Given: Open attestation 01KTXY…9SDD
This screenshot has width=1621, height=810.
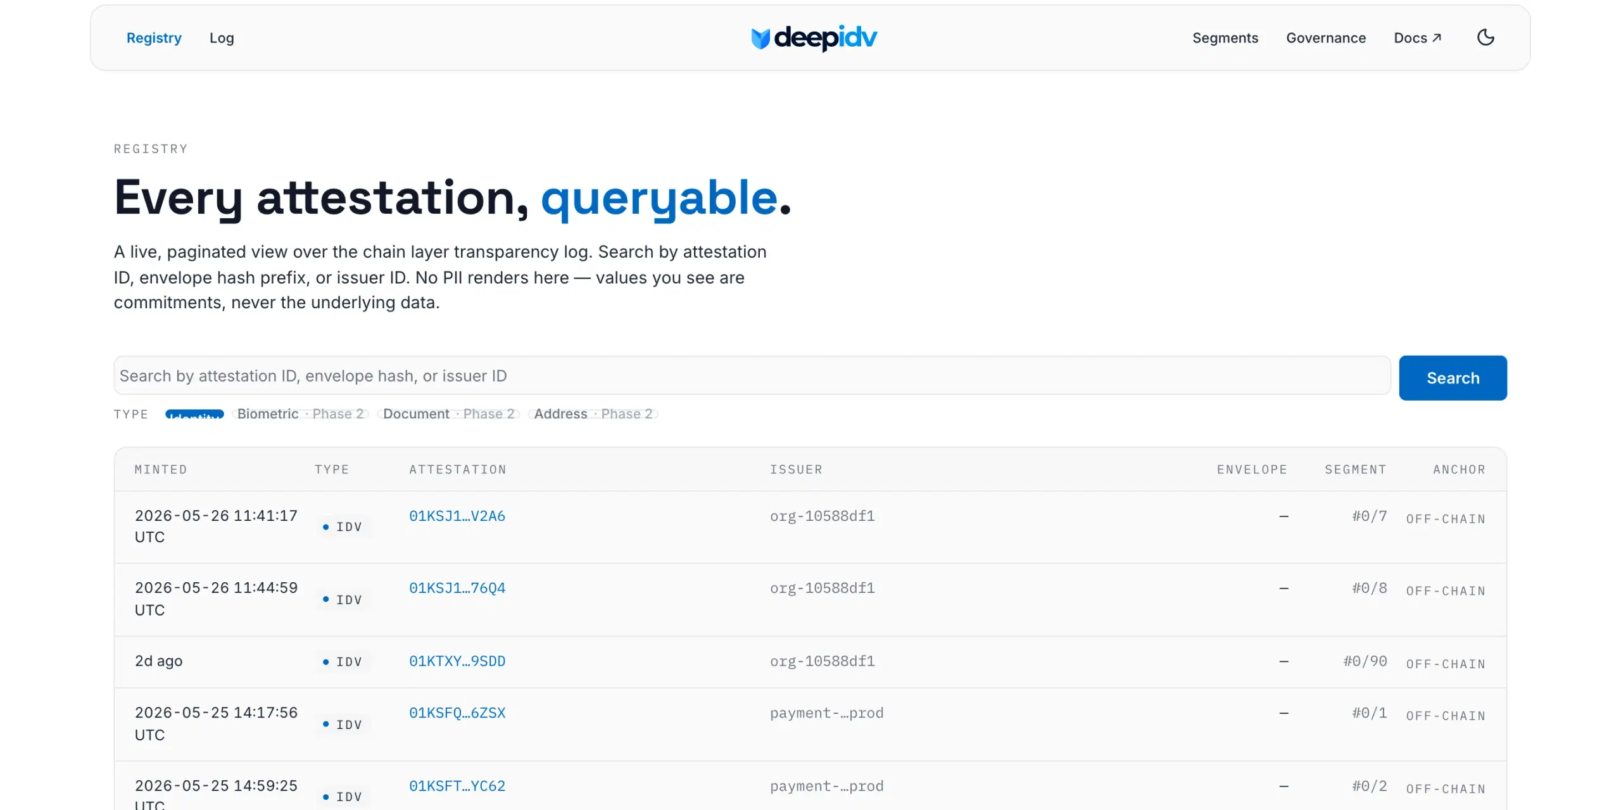Looking at the screenshot, I should (457, 662).
